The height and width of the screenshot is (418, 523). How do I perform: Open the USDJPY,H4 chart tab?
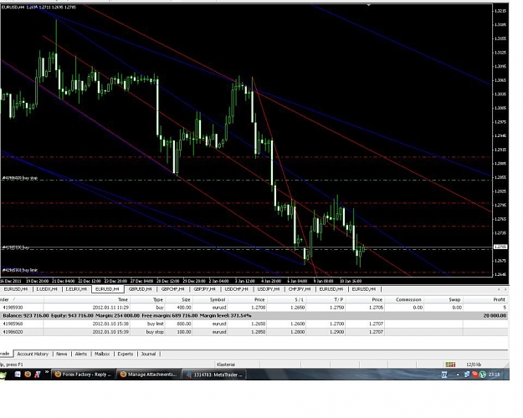(269, 289)
